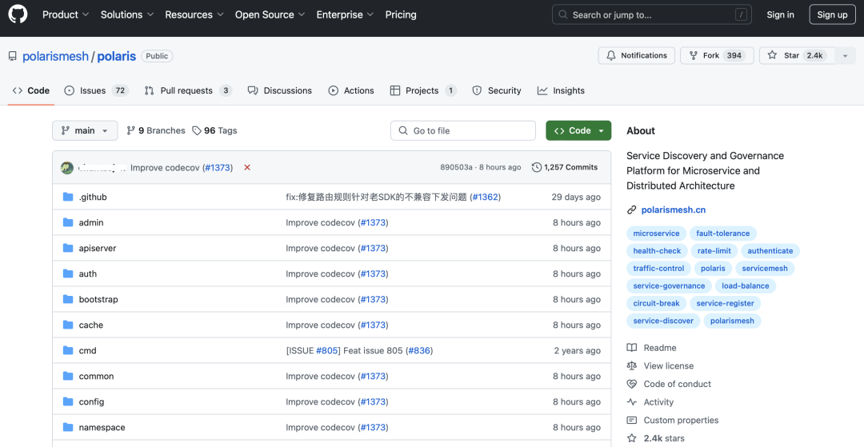Click the circuit-break topic tag

point(656,303)
